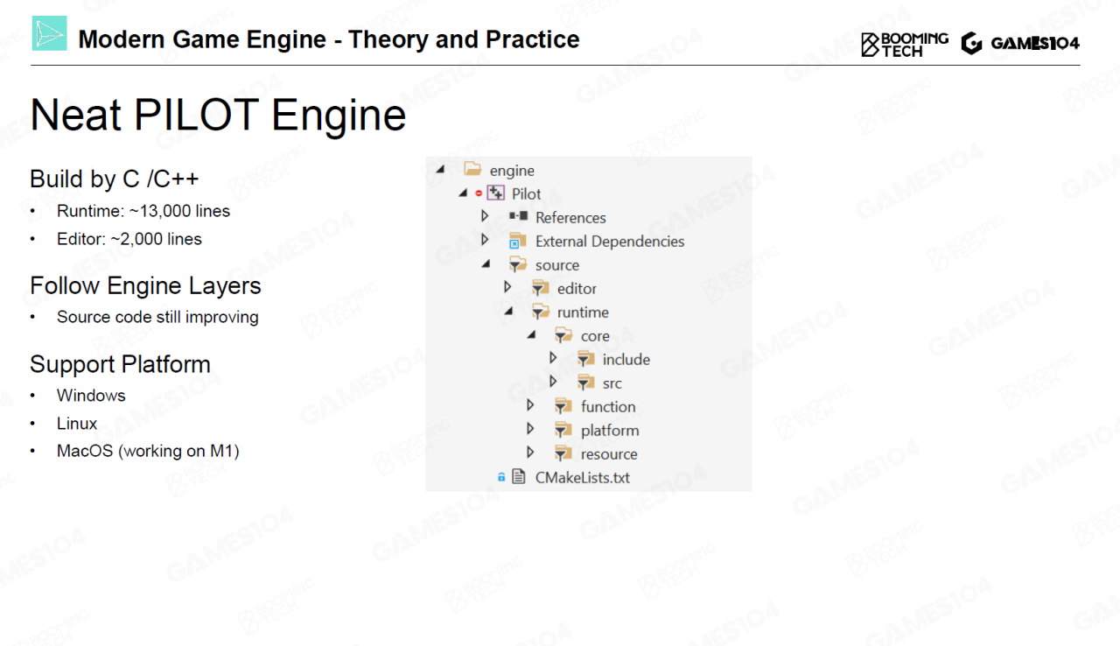Click the GAMES104 logo
This screenshot has width=1120, height=646.
[x=1020, y=44]
